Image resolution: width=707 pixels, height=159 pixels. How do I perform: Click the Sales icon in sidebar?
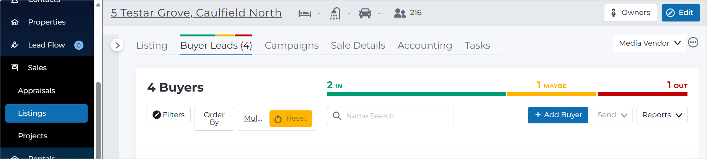point(15,67)
